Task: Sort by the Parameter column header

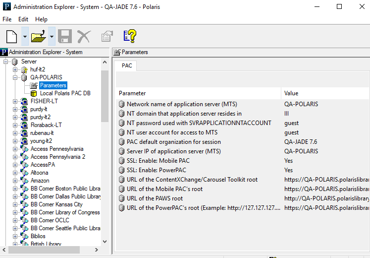Action: tap(198, 93)
